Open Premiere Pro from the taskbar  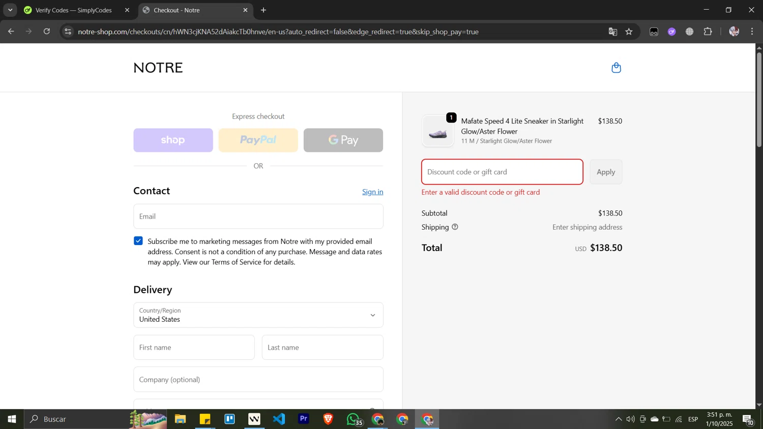tap(304, 419)
